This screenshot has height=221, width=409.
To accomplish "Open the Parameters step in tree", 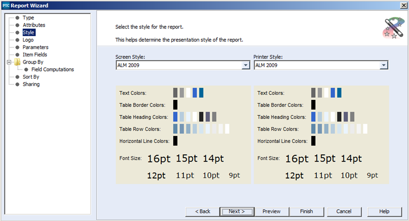I will click(x=35, y=47).
